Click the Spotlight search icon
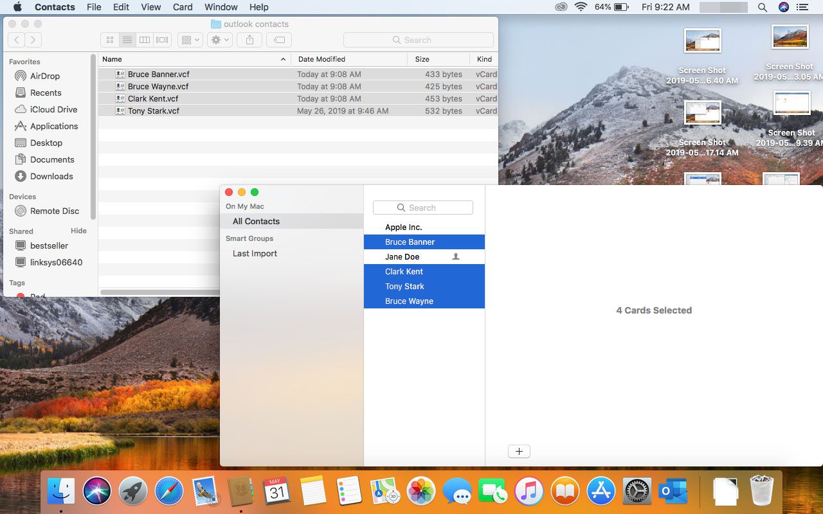Image resolution: width=823 pixels, height=514 pixels. (x=763, y=7)
